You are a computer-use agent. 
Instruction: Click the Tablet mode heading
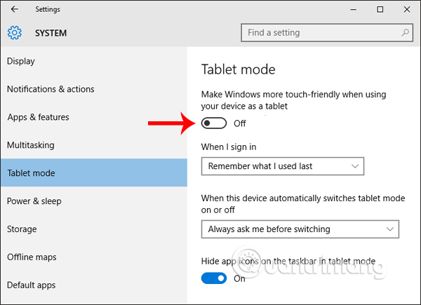click(x=238, y=69)
